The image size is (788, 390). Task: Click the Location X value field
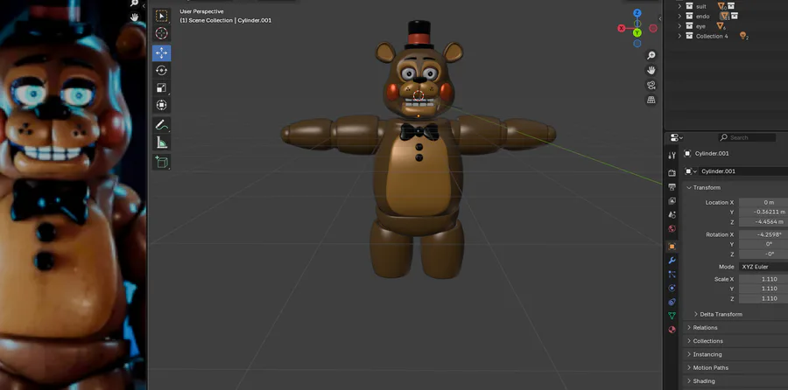click(763, 202)
